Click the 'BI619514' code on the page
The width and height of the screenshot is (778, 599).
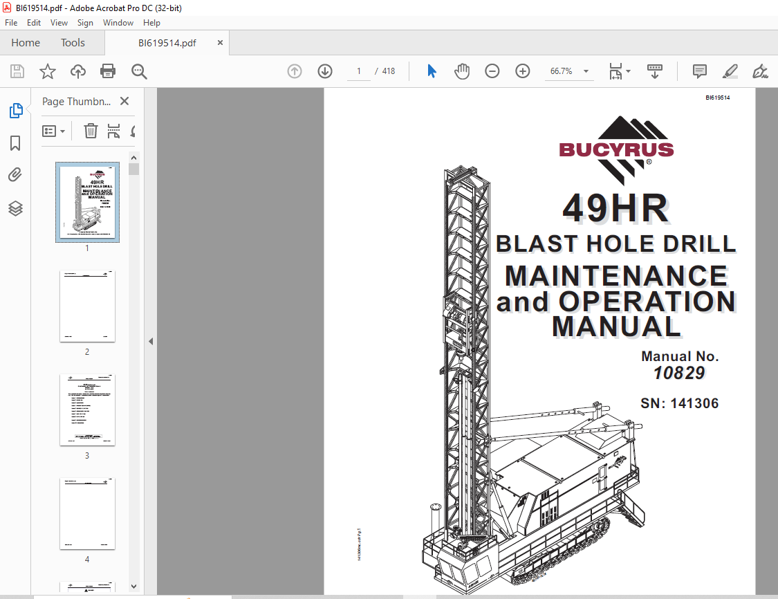717,98
